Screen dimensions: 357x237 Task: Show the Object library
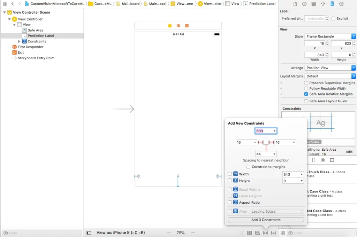pos(323,160)
